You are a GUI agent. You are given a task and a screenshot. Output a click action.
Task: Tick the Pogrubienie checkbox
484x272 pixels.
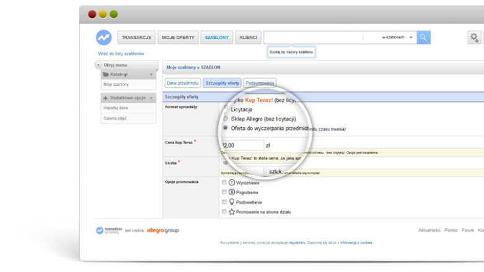224,192
